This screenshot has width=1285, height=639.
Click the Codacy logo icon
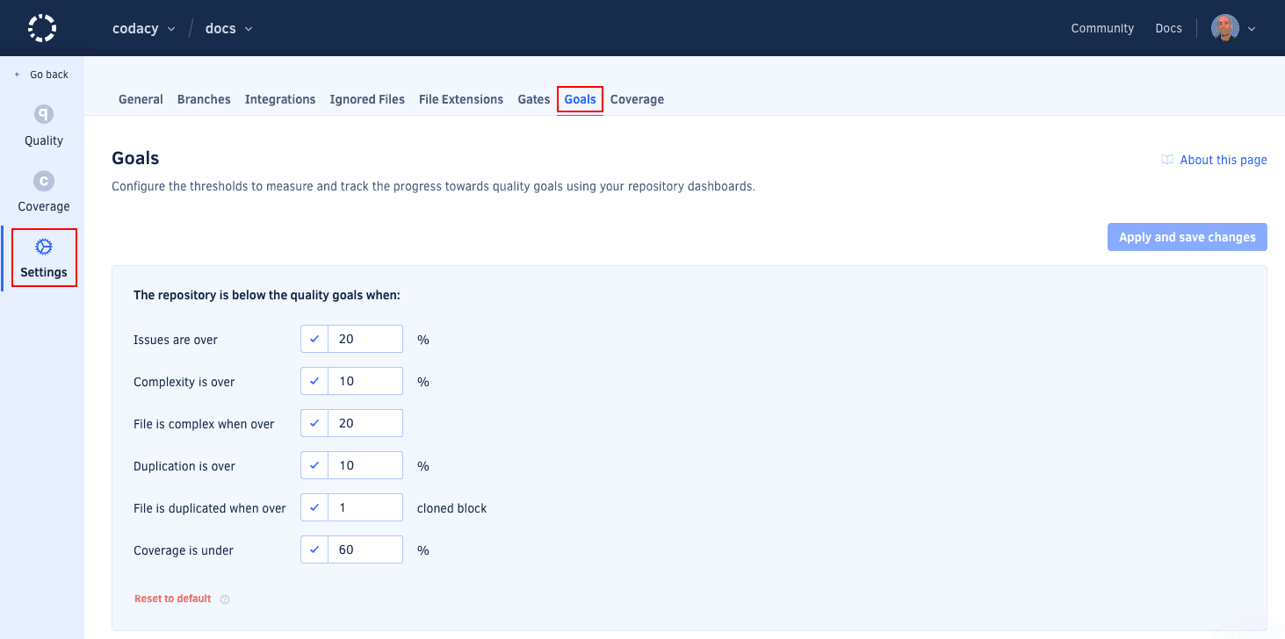click(42, 28)
